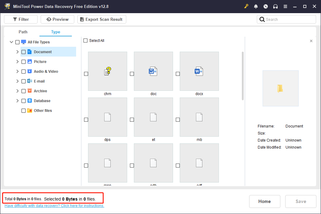Select the Type tab
This screenshot has width=321, height=214.
pos(56,32)
